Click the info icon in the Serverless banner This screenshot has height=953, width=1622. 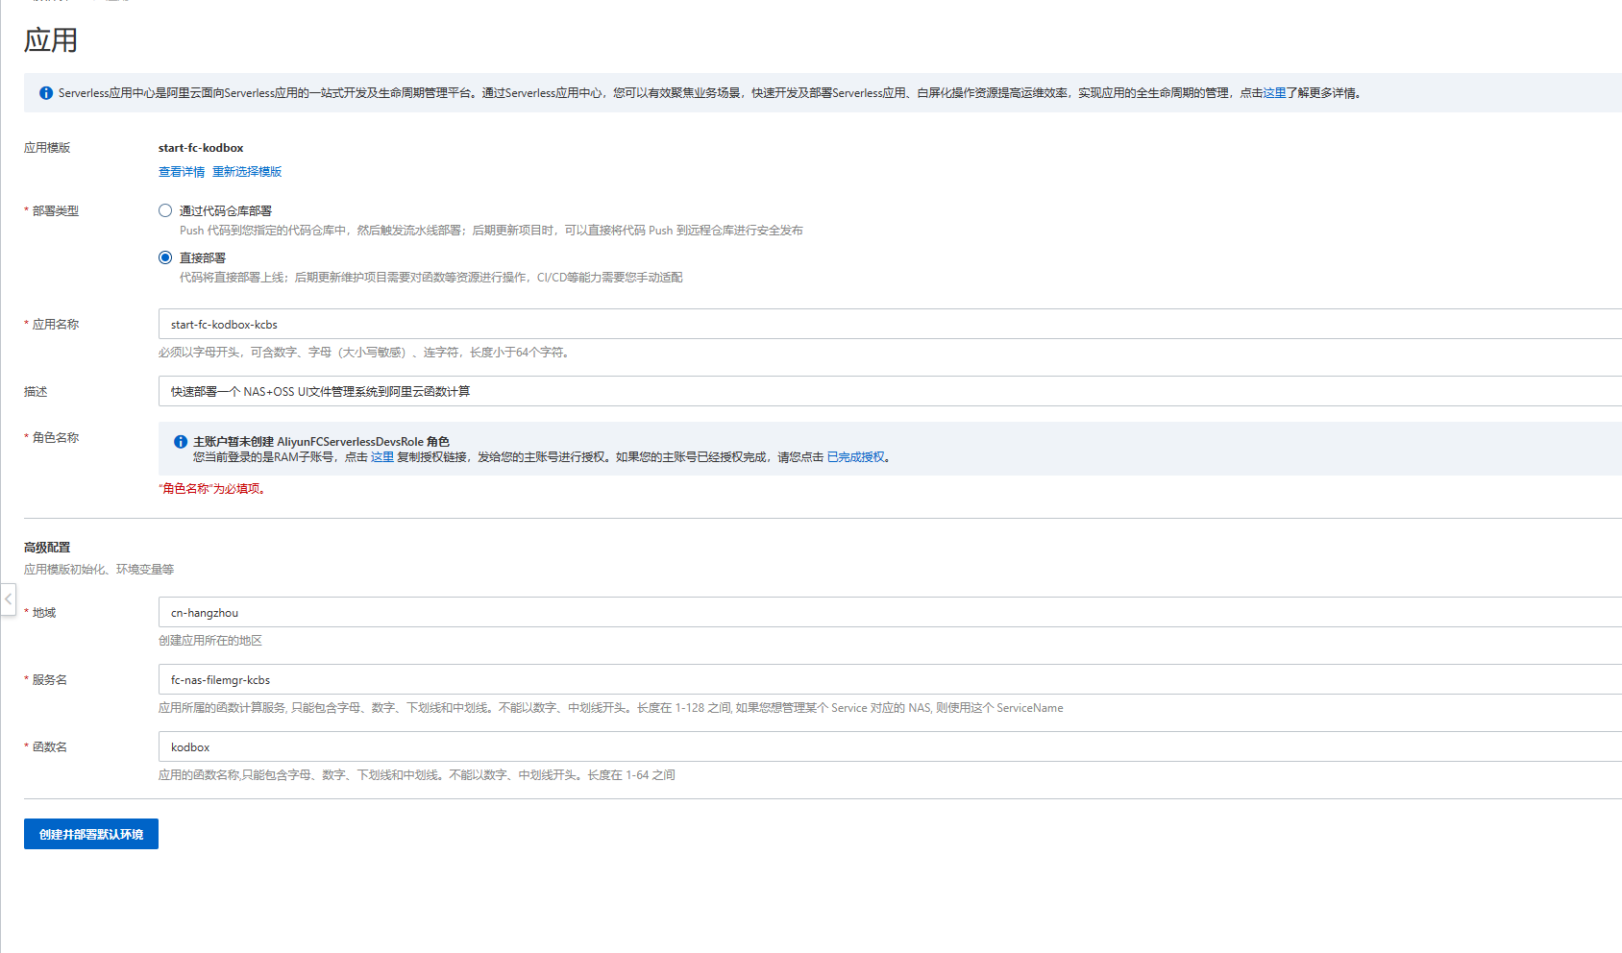click(x=45, y=93)
